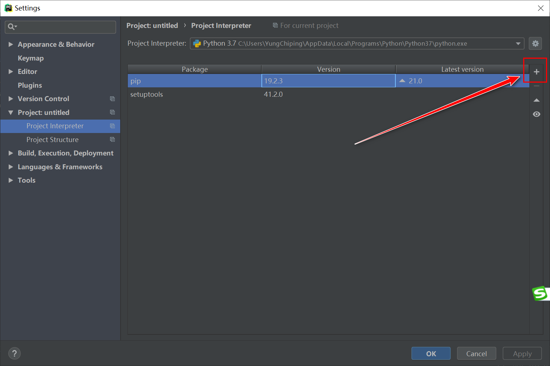
Task: Expand Build, Execution, Deployment arrow
Action: tap(11, 153)
